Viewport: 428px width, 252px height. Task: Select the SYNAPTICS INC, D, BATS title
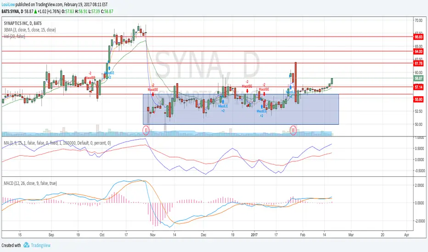pos(23,23)
